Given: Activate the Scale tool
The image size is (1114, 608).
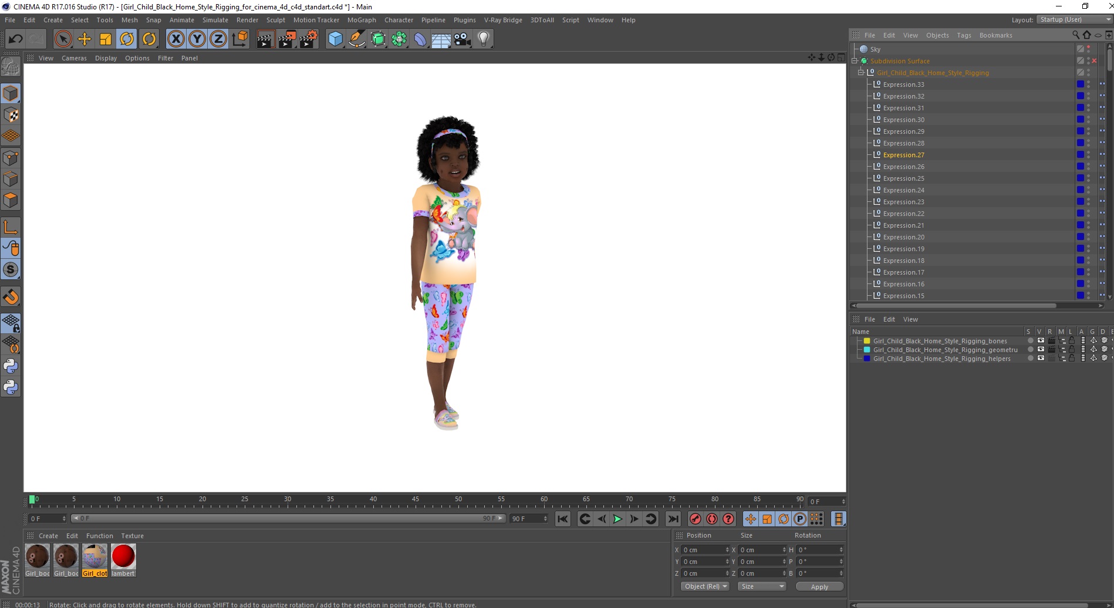Looking at the screenshot, I should coord(106,39).
